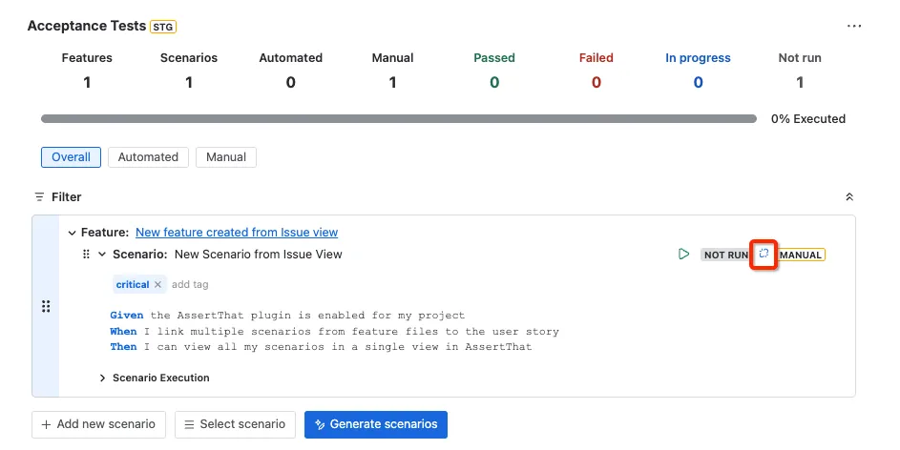Viewport: 900px width, 450px height.
Task: Remove the critical tag with its X
Action: (x=157, y=284)
